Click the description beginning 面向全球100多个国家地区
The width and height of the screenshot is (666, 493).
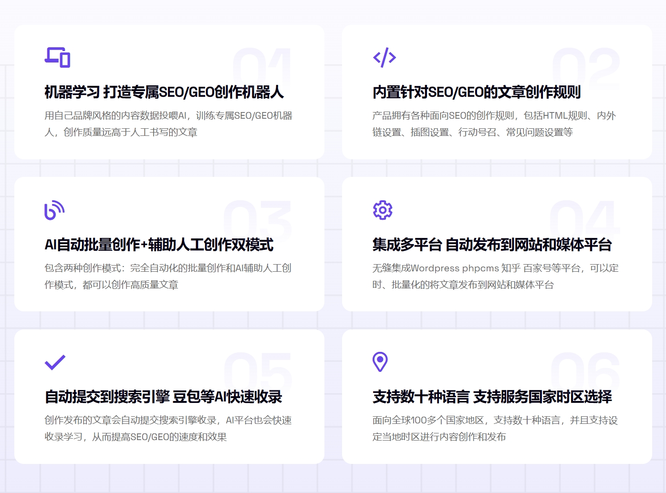(495, 429)
